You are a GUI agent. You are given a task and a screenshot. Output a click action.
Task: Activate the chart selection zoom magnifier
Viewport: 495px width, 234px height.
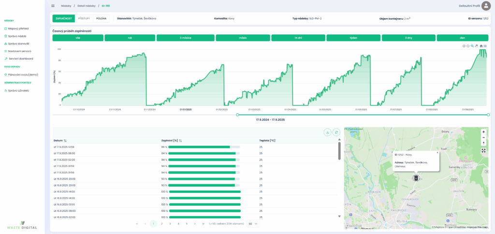point(472,46)
